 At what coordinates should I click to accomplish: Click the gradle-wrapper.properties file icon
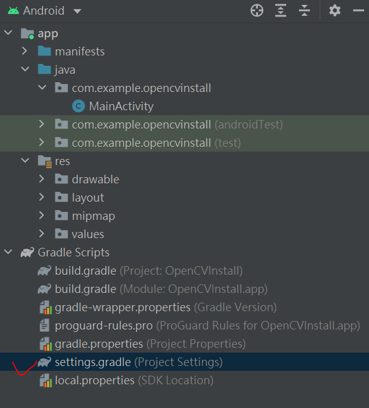(44, 308)
